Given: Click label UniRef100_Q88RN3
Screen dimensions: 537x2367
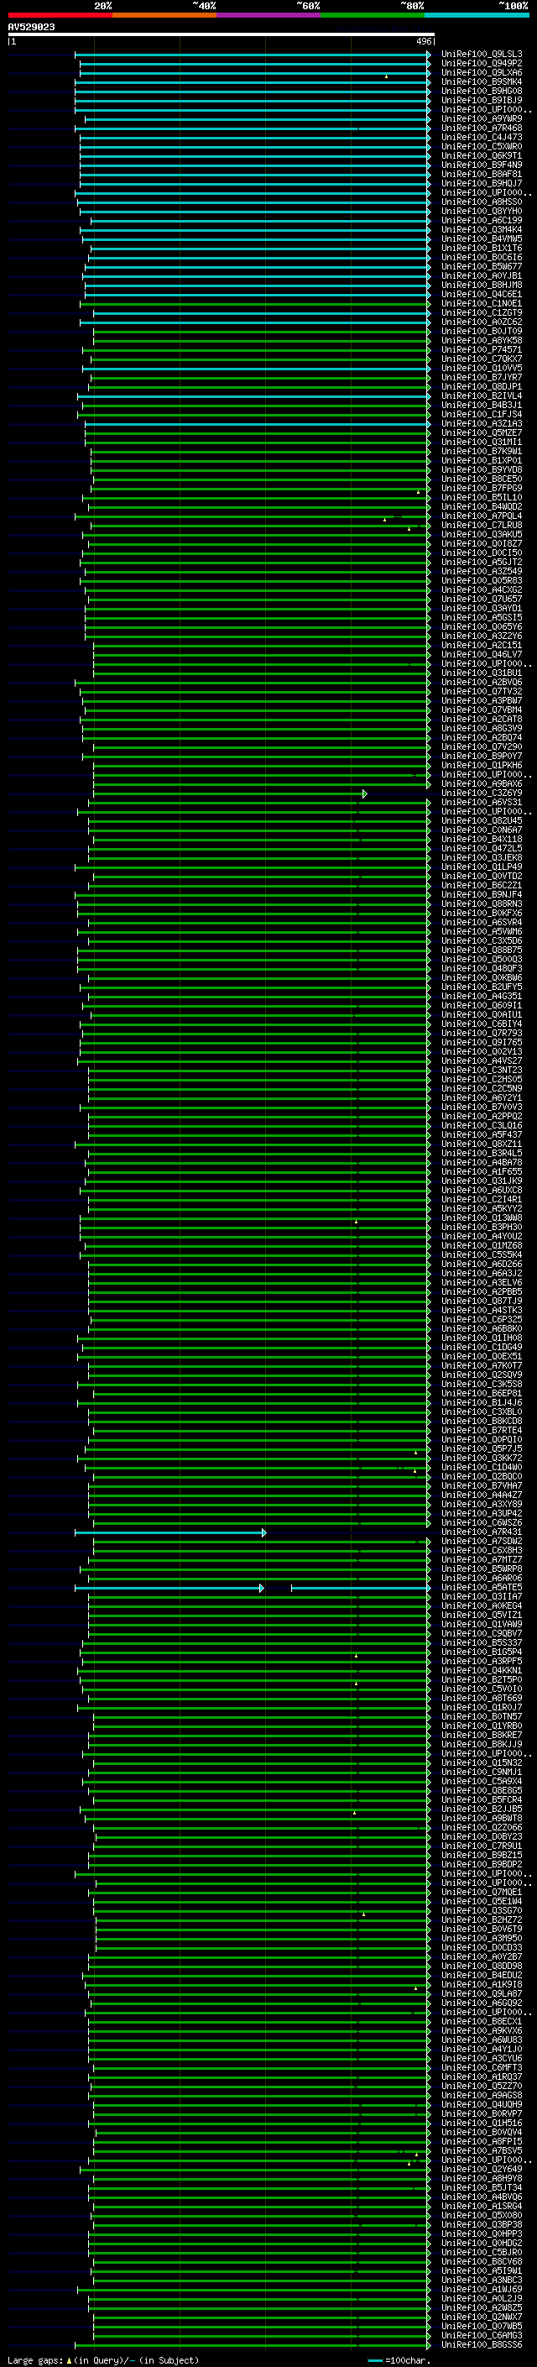Looking at the screenshot, I should tap(481, 904).
